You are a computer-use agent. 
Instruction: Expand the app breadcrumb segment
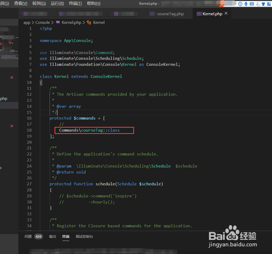click(x=27, y=23)
